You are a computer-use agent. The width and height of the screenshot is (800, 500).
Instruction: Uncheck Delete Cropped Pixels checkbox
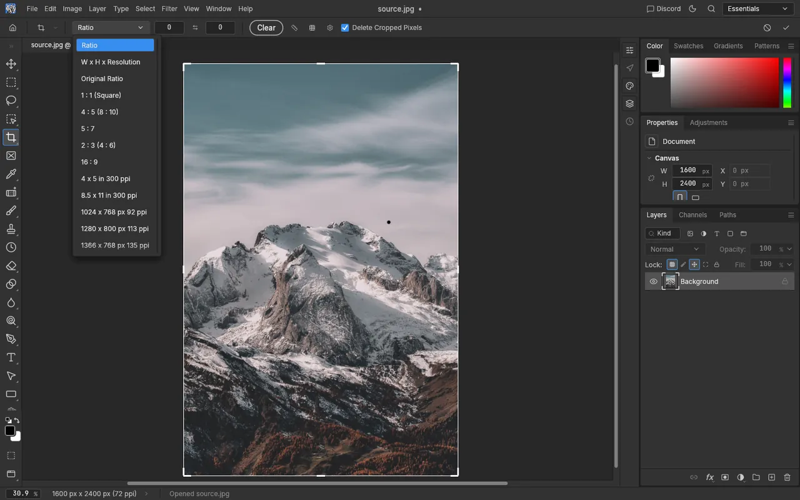coord(345,28)
